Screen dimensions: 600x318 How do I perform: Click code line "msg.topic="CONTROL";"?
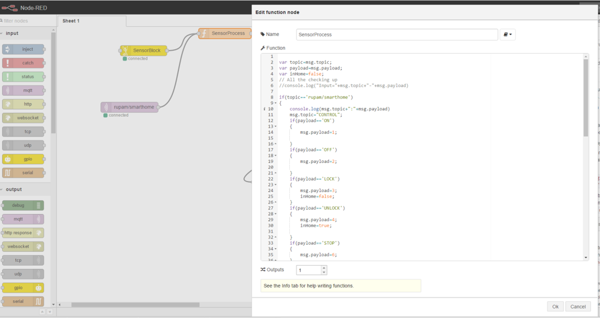click(316, 115)
